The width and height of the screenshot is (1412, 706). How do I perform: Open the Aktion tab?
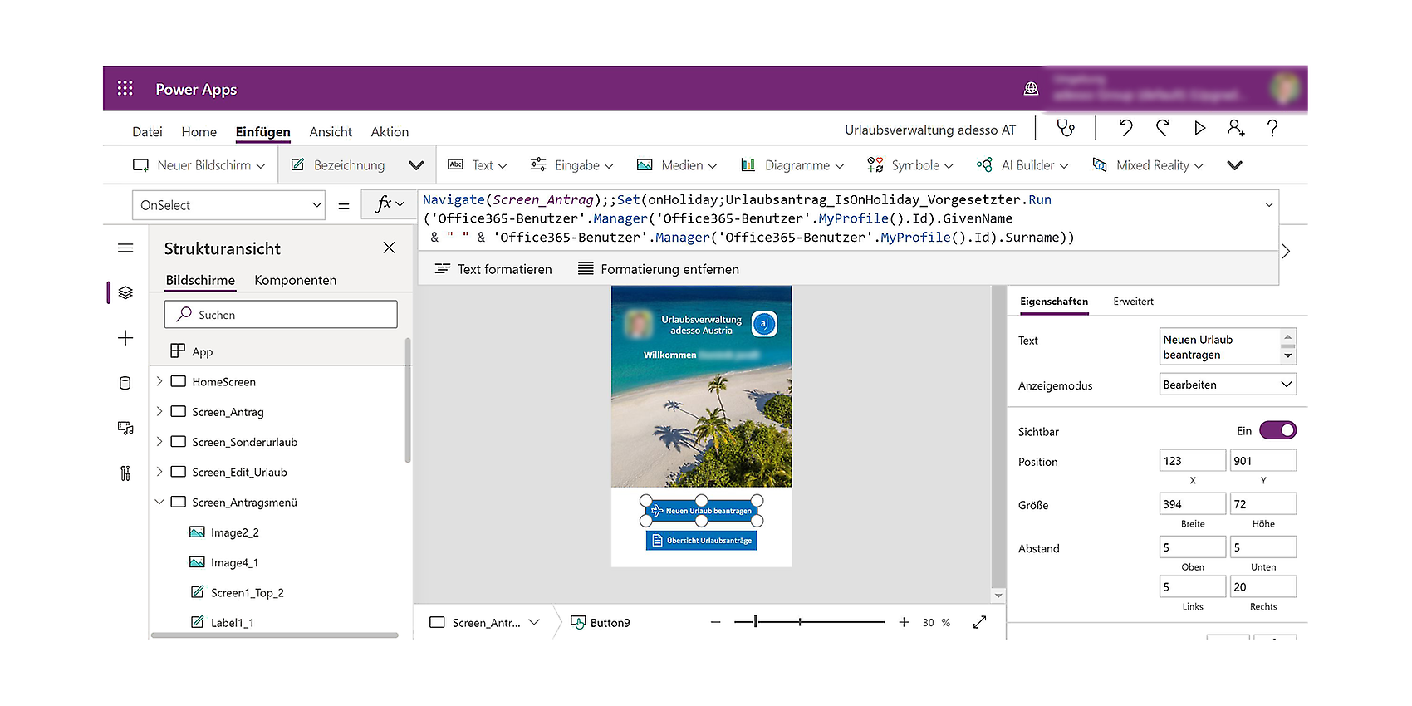(390, 132)
